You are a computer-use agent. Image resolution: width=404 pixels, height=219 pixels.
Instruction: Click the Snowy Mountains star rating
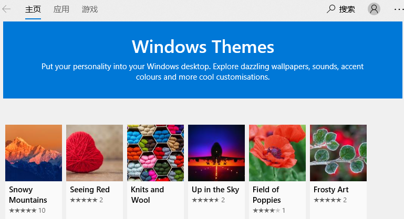coord(23,211)
